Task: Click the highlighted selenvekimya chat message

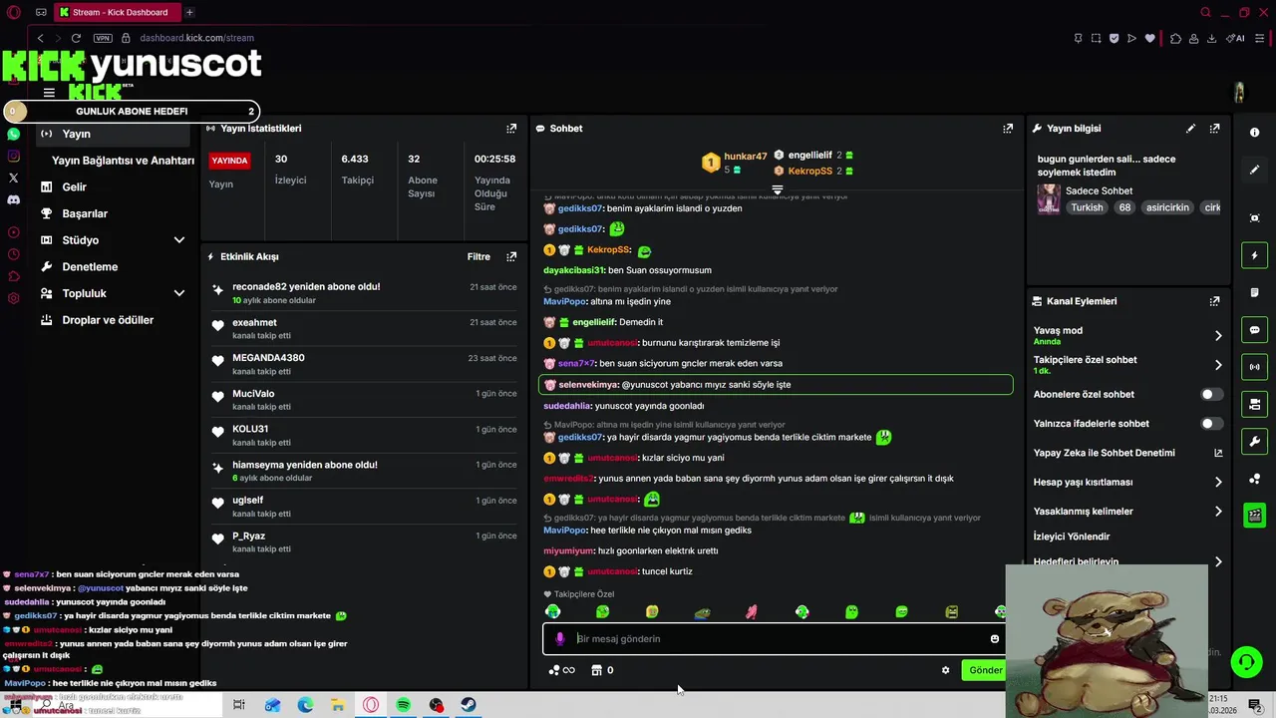Action: click(776, 385)
